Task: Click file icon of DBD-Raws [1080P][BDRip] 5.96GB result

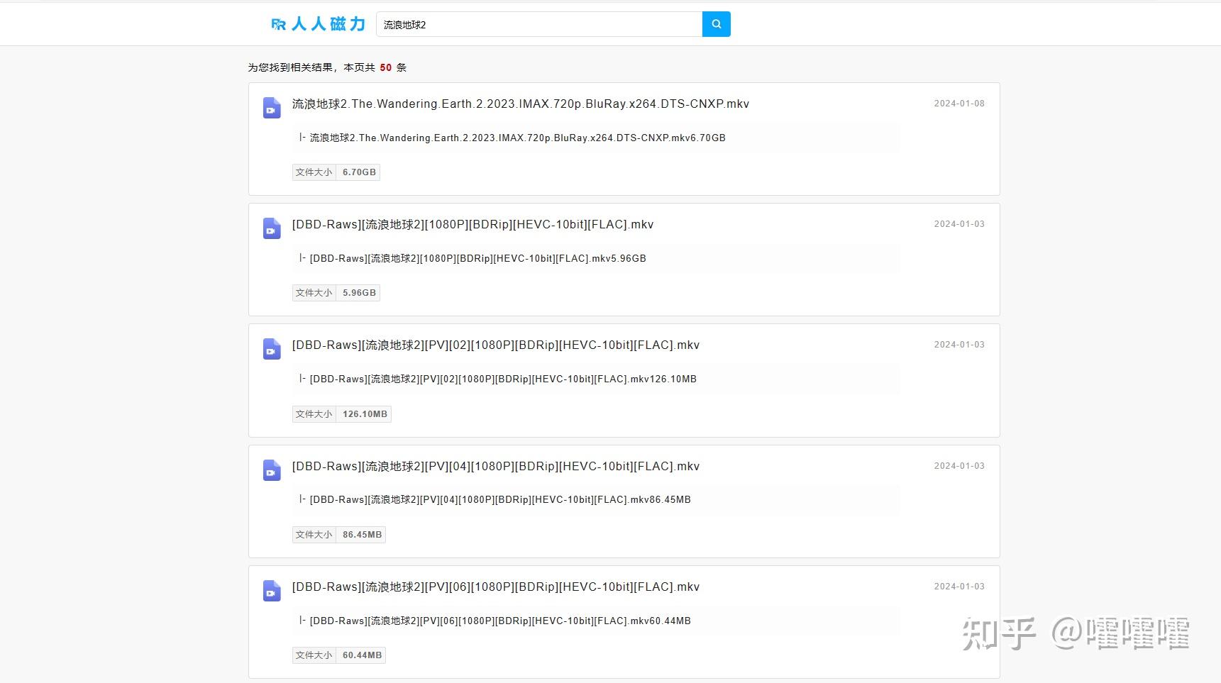Action: click(x=272, y=228)
